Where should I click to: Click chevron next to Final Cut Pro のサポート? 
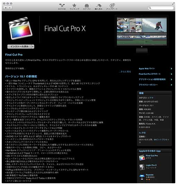(171, 74)
